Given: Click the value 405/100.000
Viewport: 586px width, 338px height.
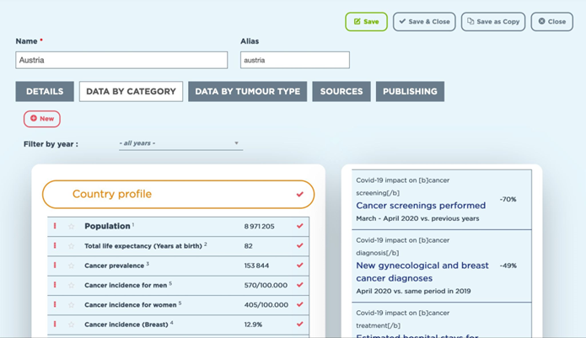Looking at the screenshot, I should tap(266, 305).
